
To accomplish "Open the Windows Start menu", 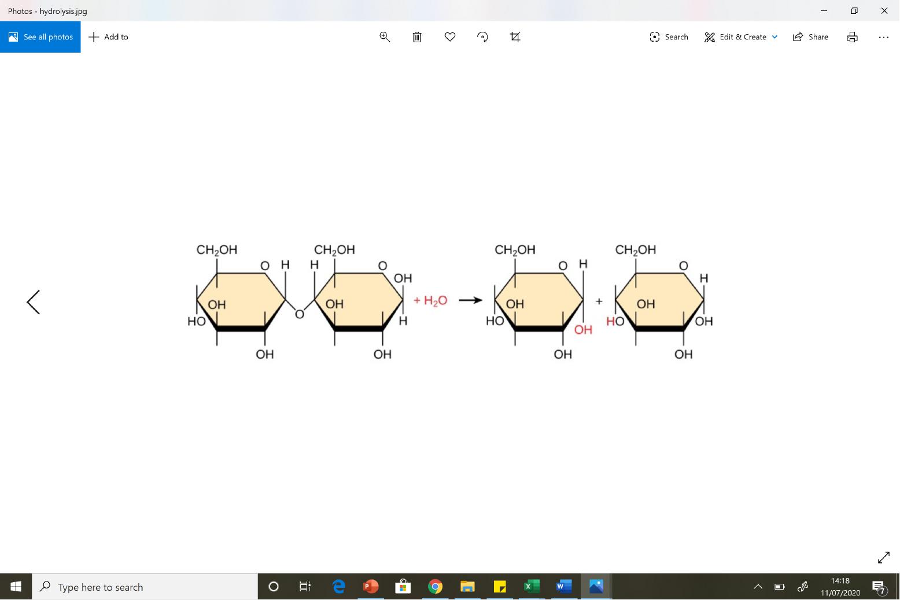I will click(x=16, y=587).
